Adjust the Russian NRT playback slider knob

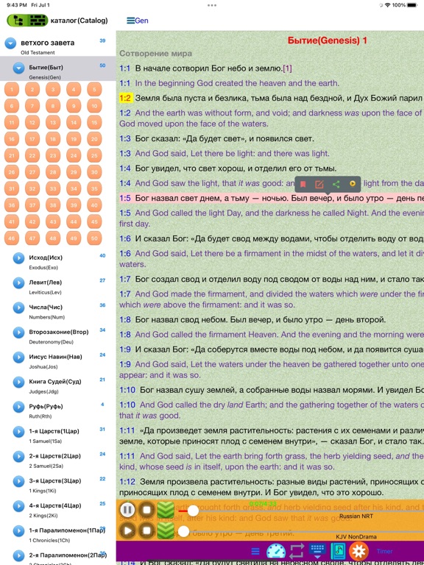194,511
